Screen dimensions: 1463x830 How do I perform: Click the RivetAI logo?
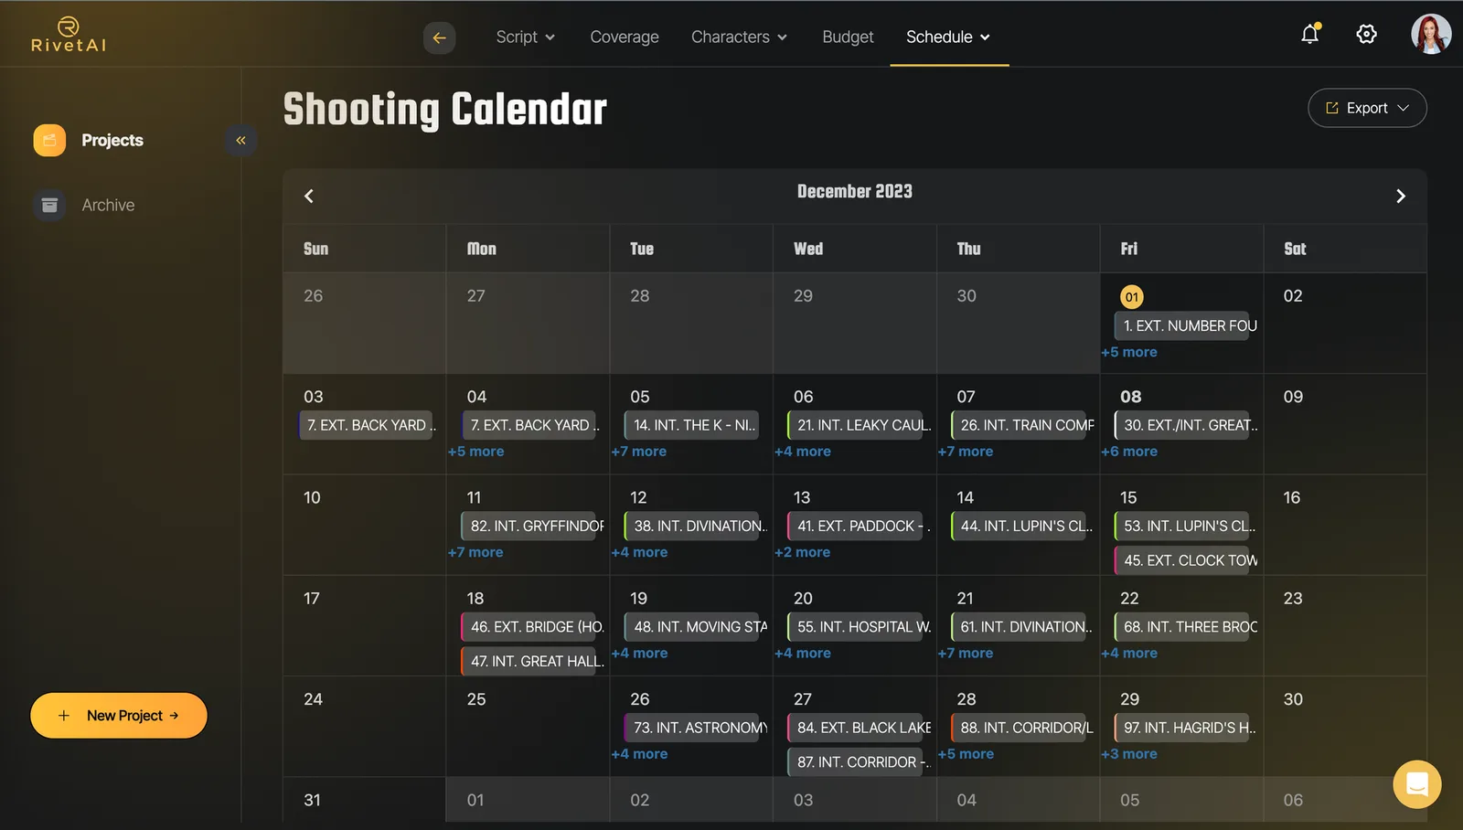(x=69, y=35)
